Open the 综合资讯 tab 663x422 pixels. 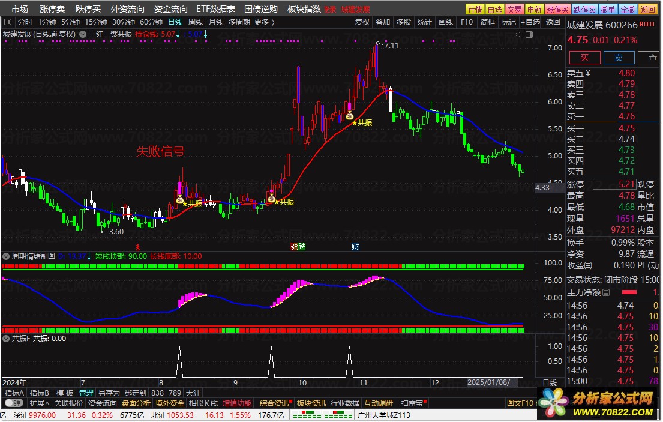(x=275, y=403)
